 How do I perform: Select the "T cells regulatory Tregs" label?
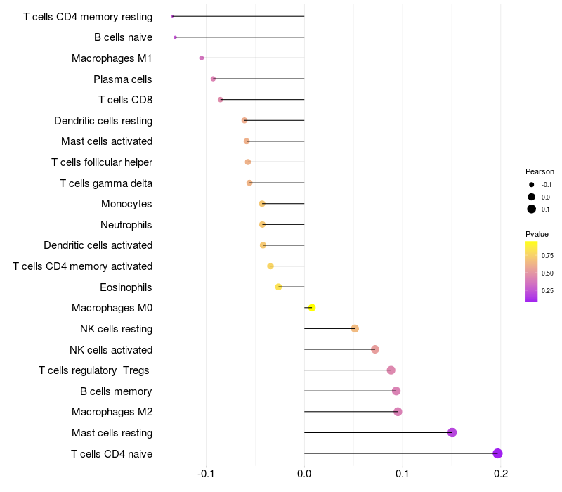[x=94, y=370]
